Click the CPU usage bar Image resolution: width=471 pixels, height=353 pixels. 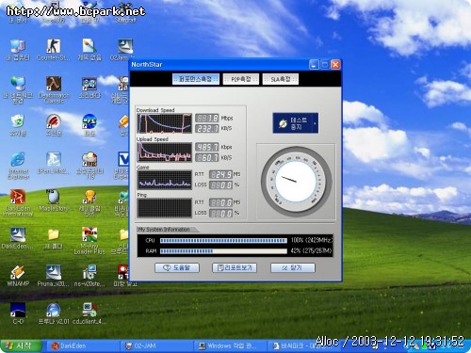pos(223,241)
